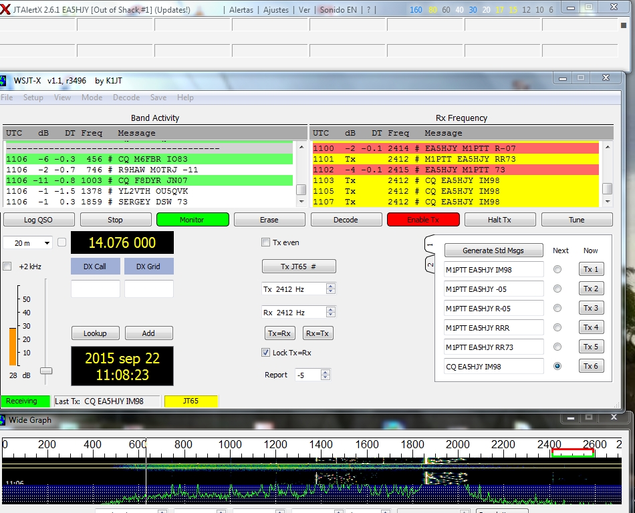This screenshot has width=635, height=513.
Task: Open Sonido EN menu in JTAlertX
Action: [339, 10]
